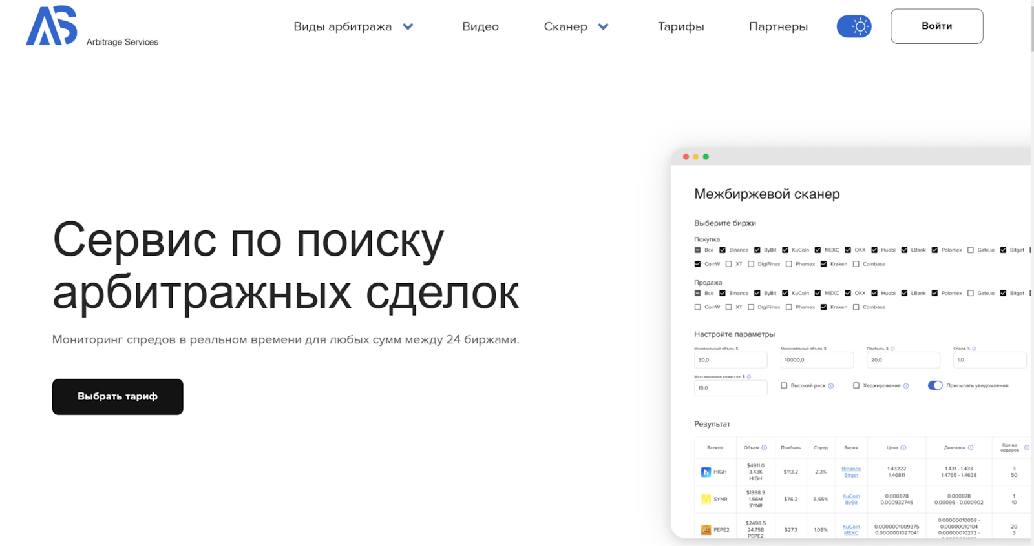Click the PEPE2 coin icon
Viewport: 1034px width, 546px height.
pyautogui.click(x=706, y=530)
